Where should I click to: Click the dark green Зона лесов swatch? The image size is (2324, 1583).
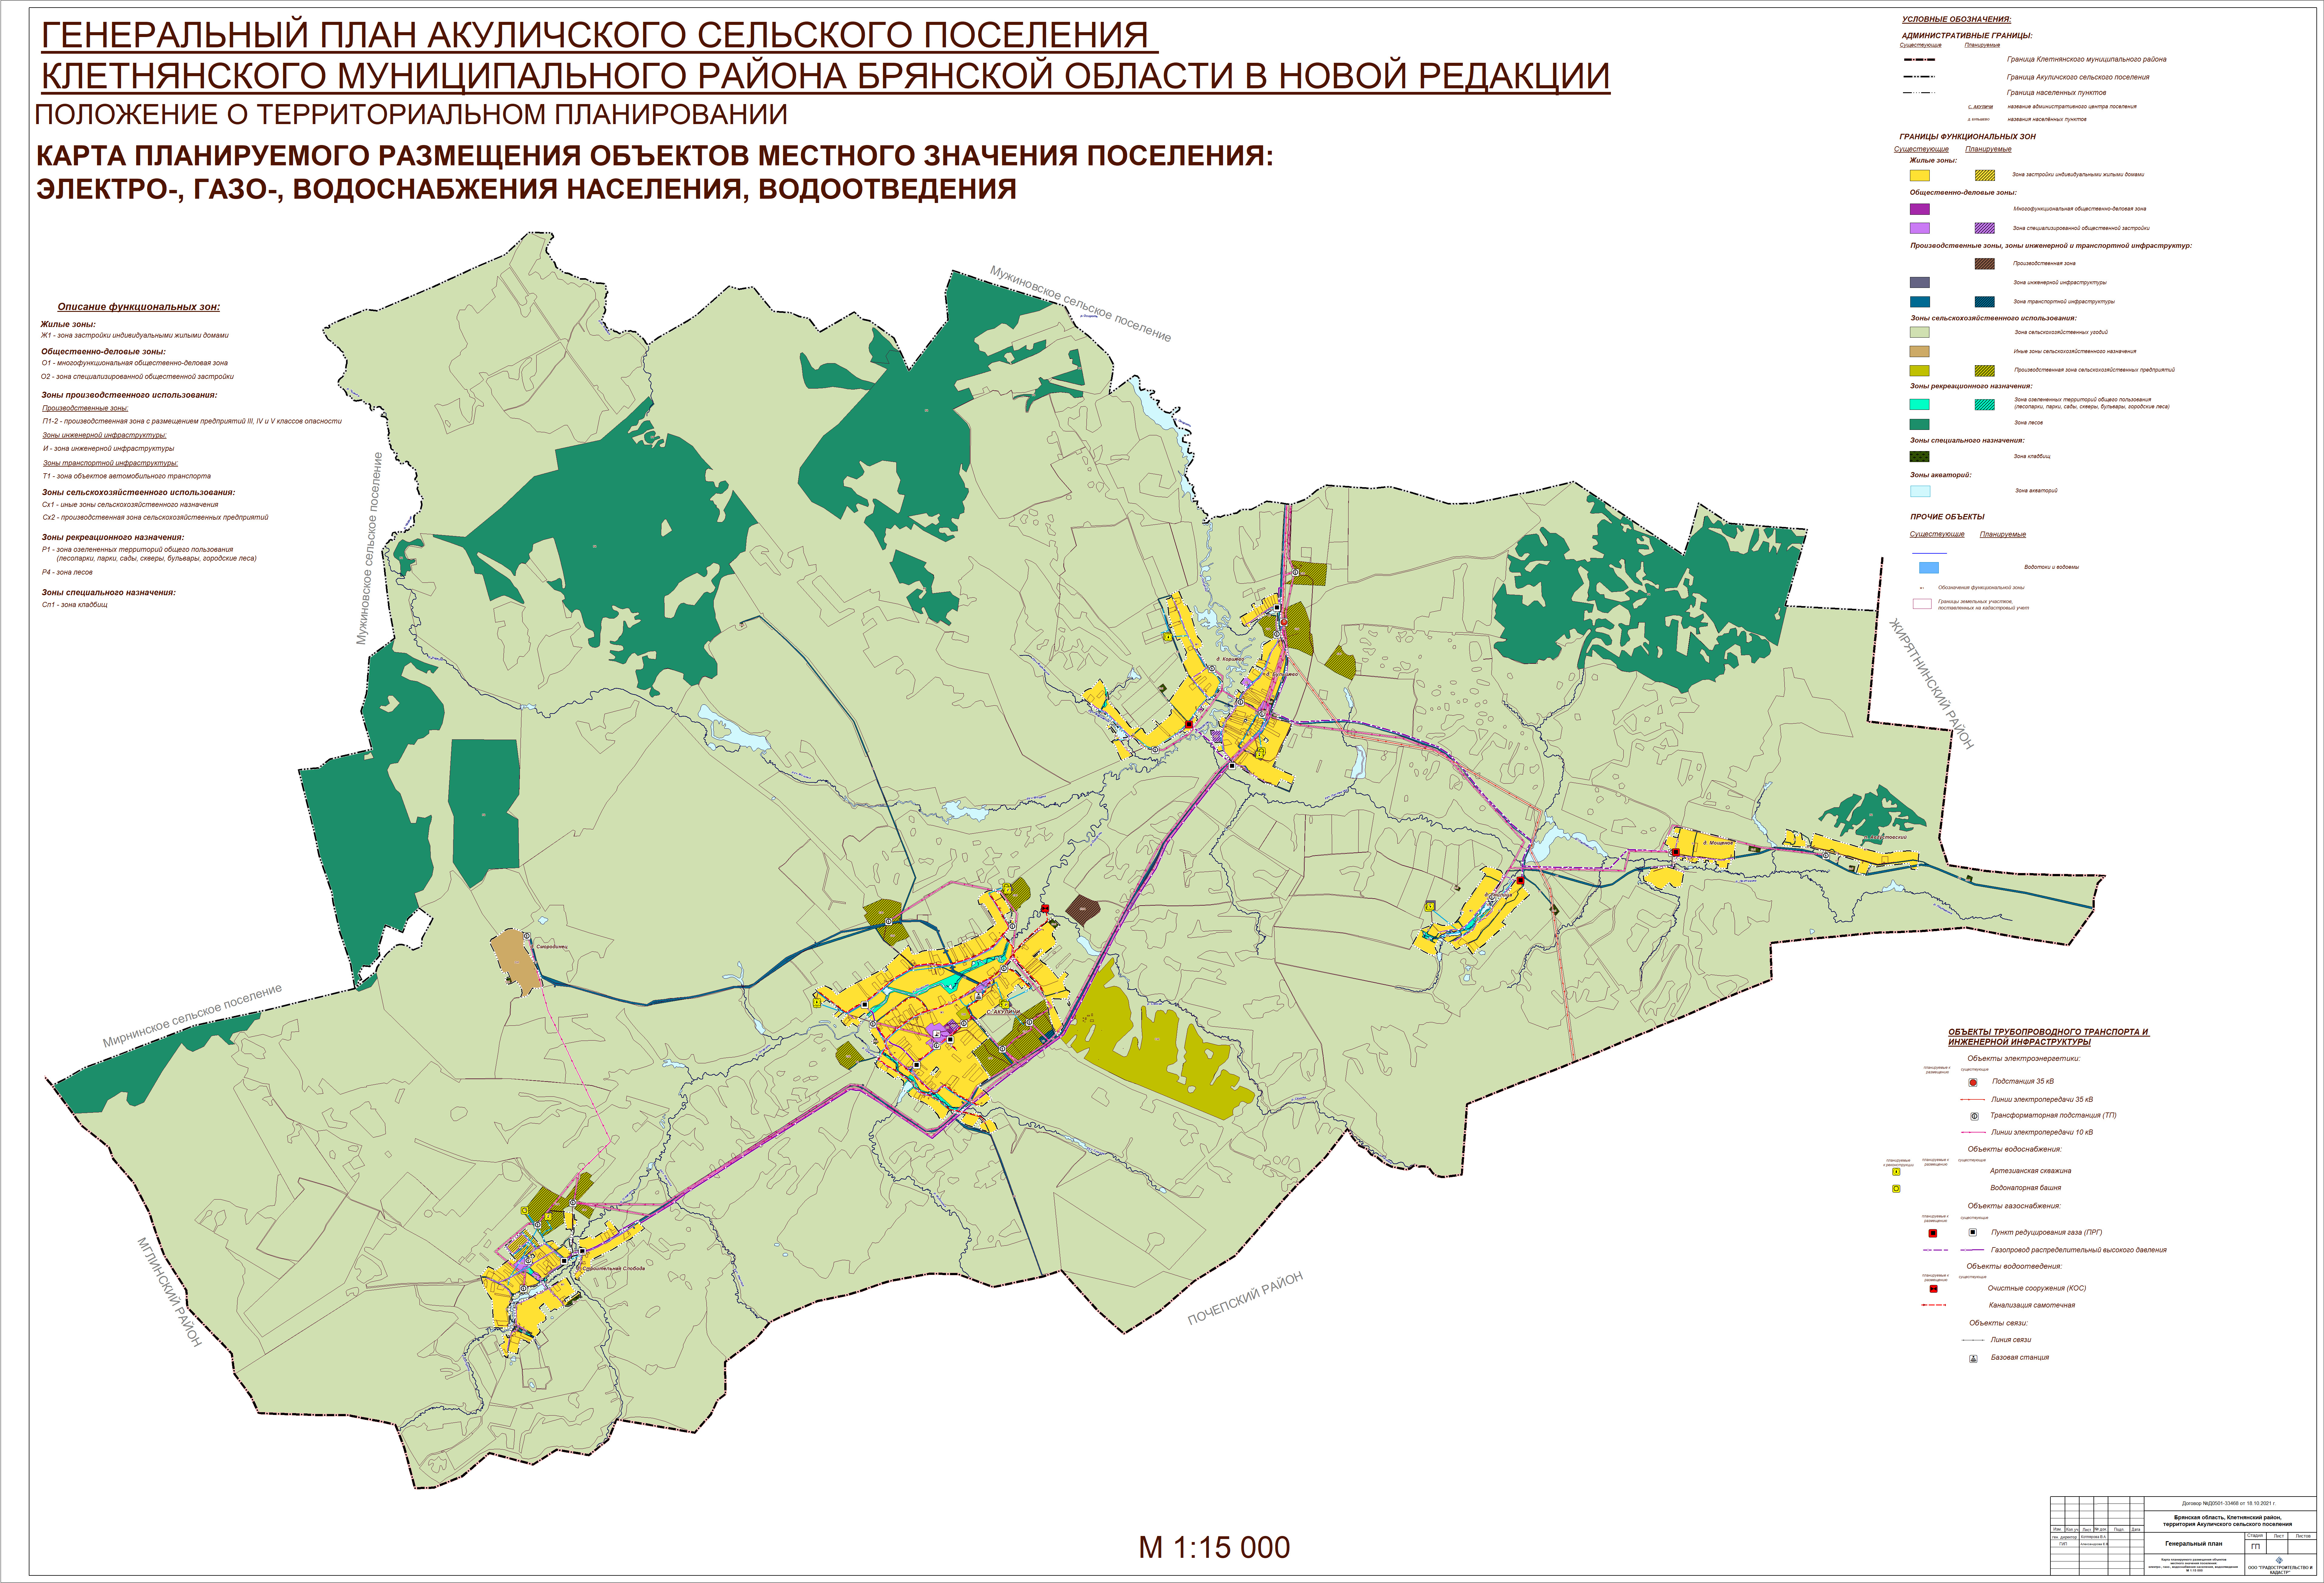point(1919,424)
